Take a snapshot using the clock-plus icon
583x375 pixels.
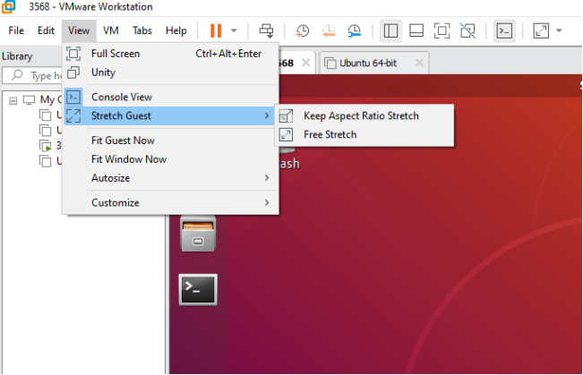303,30
